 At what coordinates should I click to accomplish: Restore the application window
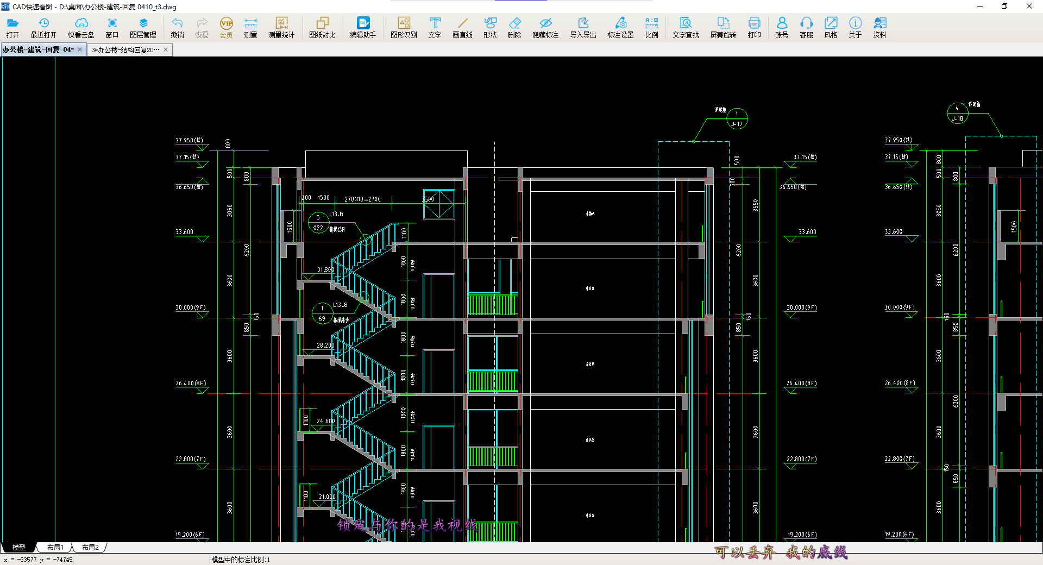[x=1004, y=7]
